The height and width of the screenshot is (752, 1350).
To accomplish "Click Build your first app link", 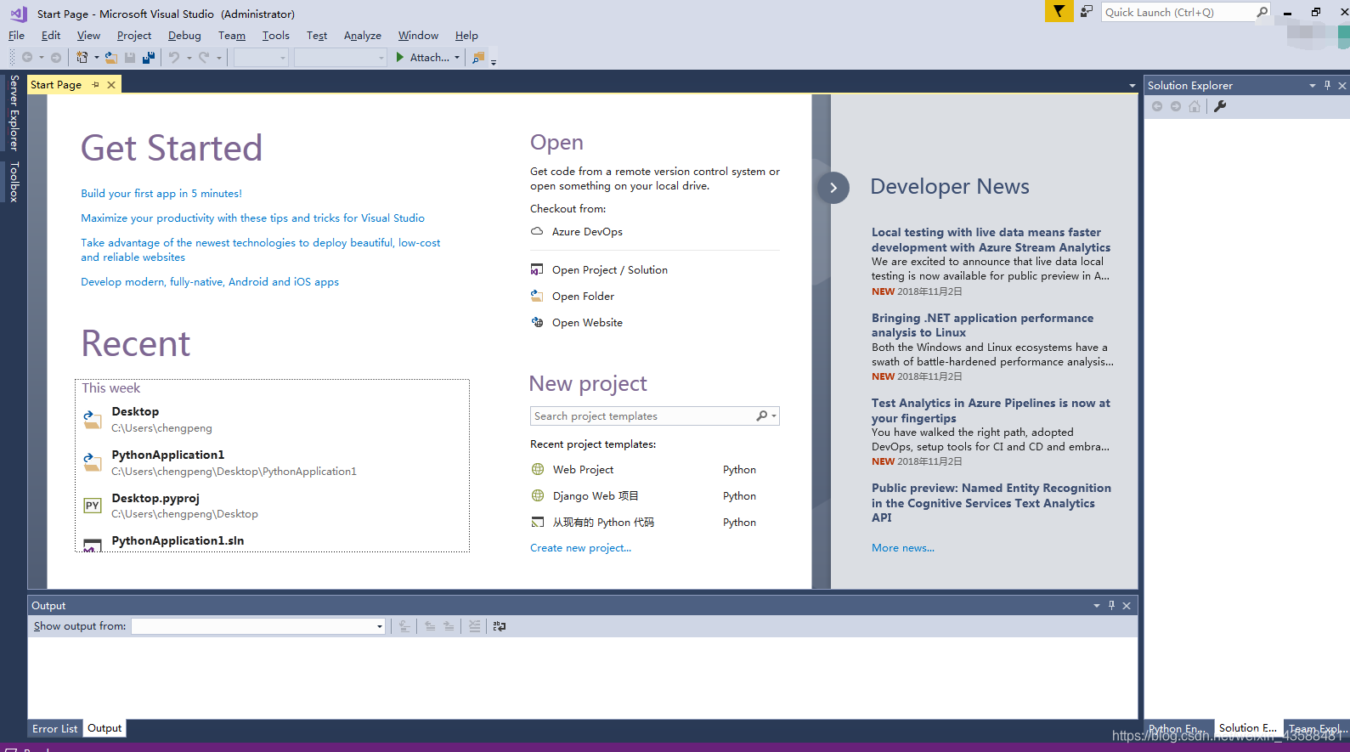I will coord(161,193).
